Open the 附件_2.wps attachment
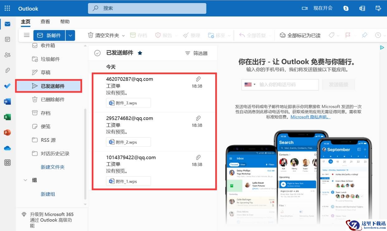The width and height of the screenshot is (387, 231). (x=128, y=142)
